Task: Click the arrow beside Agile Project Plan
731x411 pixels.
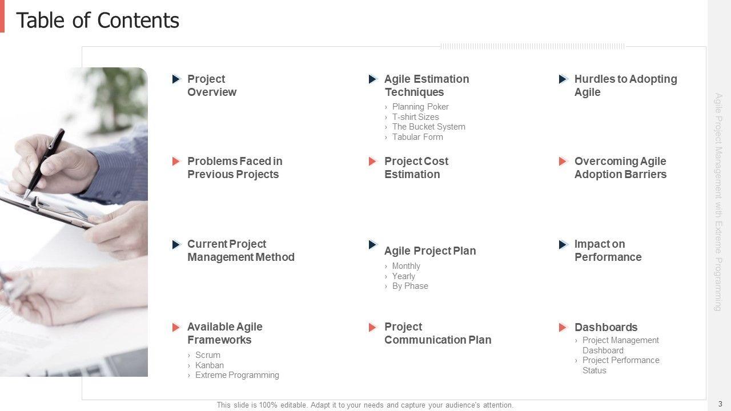Action: pyautogui.click(x=373, y=245)
